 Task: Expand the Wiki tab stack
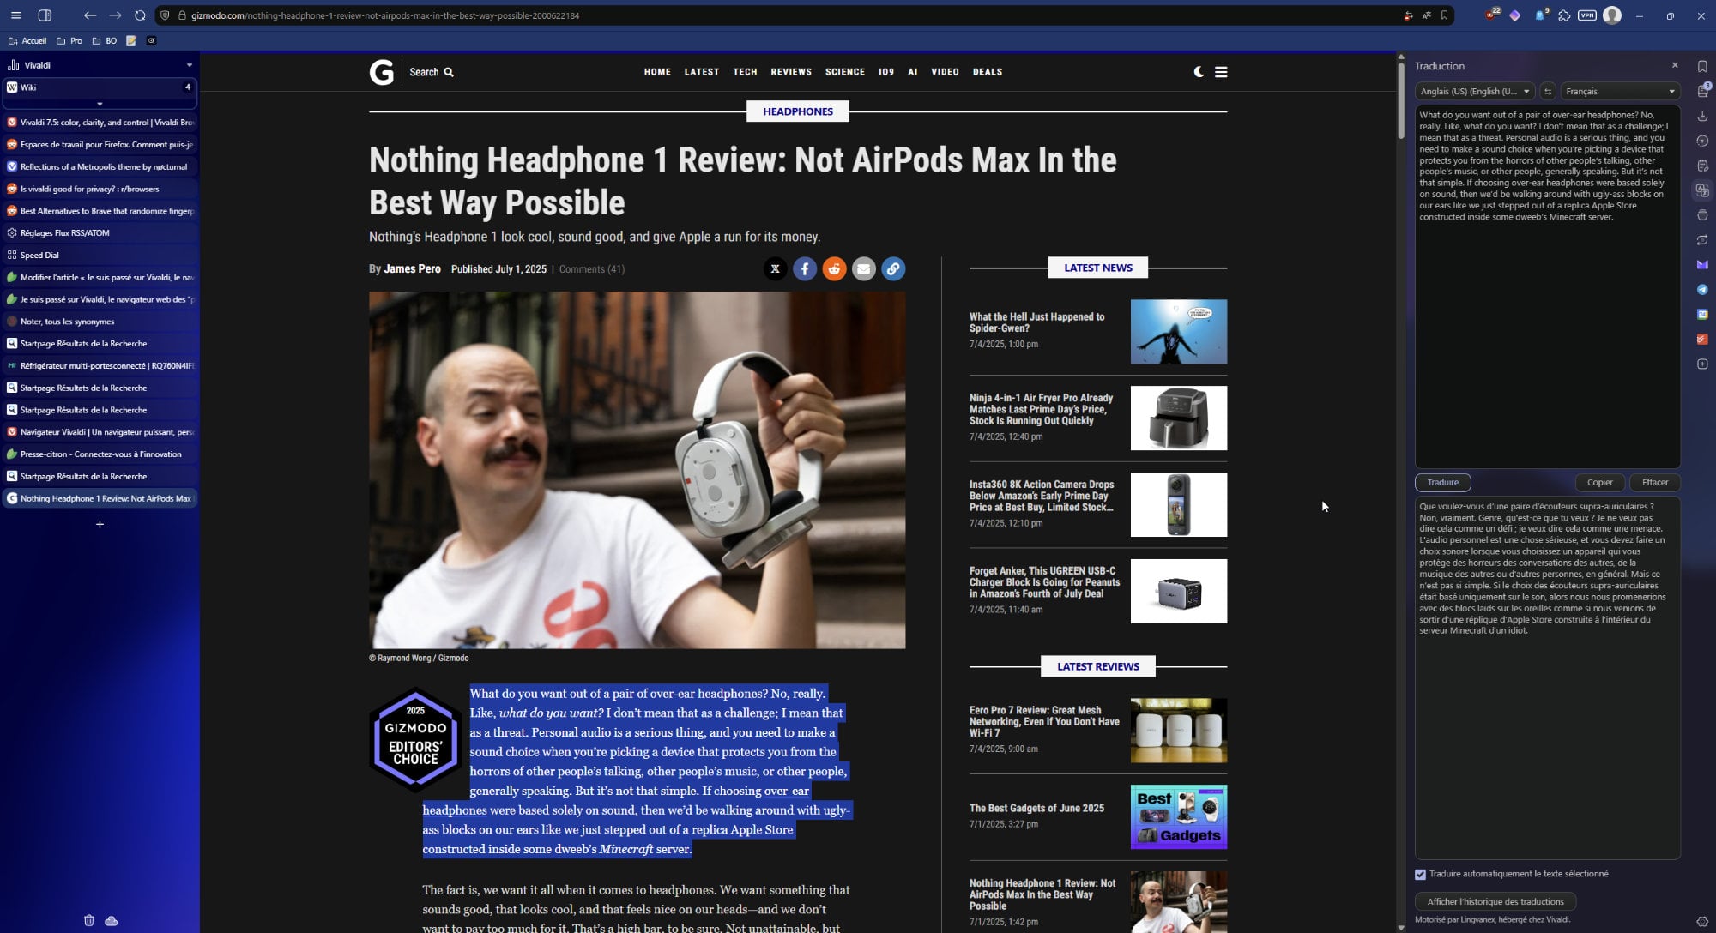[x=100, y=104]
